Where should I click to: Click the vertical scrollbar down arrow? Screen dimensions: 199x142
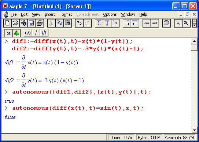(194, 130)
